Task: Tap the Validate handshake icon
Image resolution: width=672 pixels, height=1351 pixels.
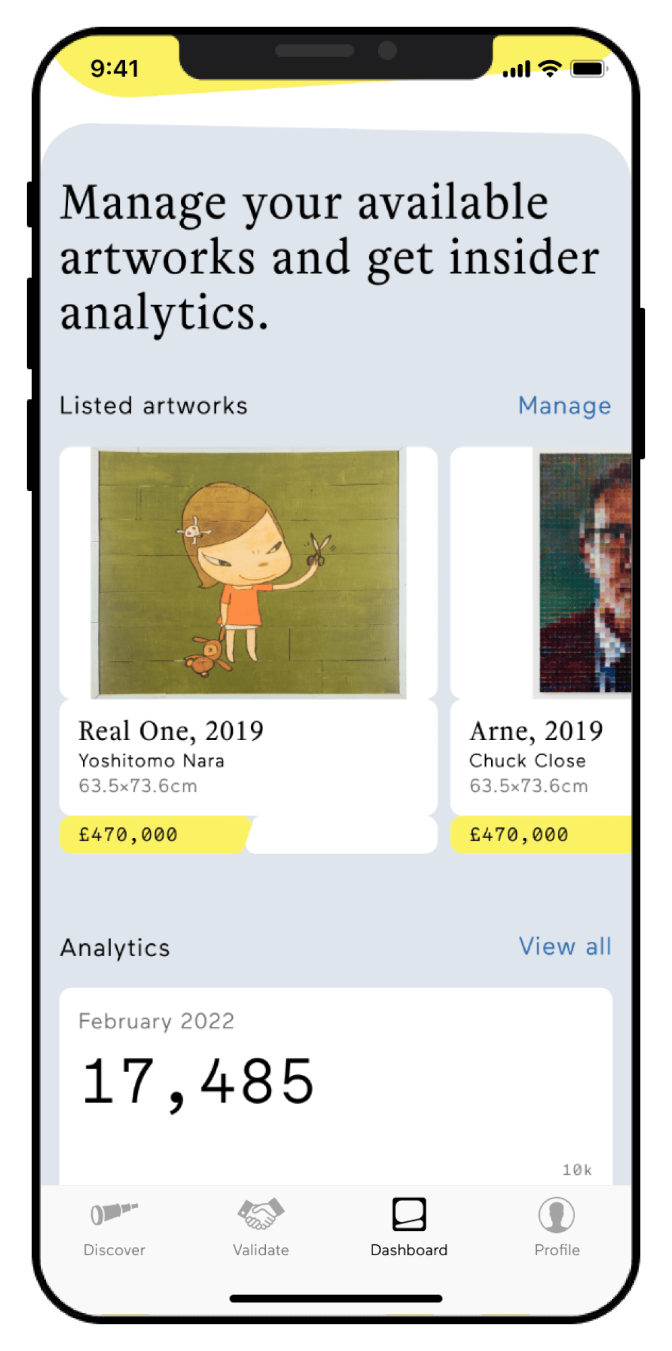Action: [261, 1213]
